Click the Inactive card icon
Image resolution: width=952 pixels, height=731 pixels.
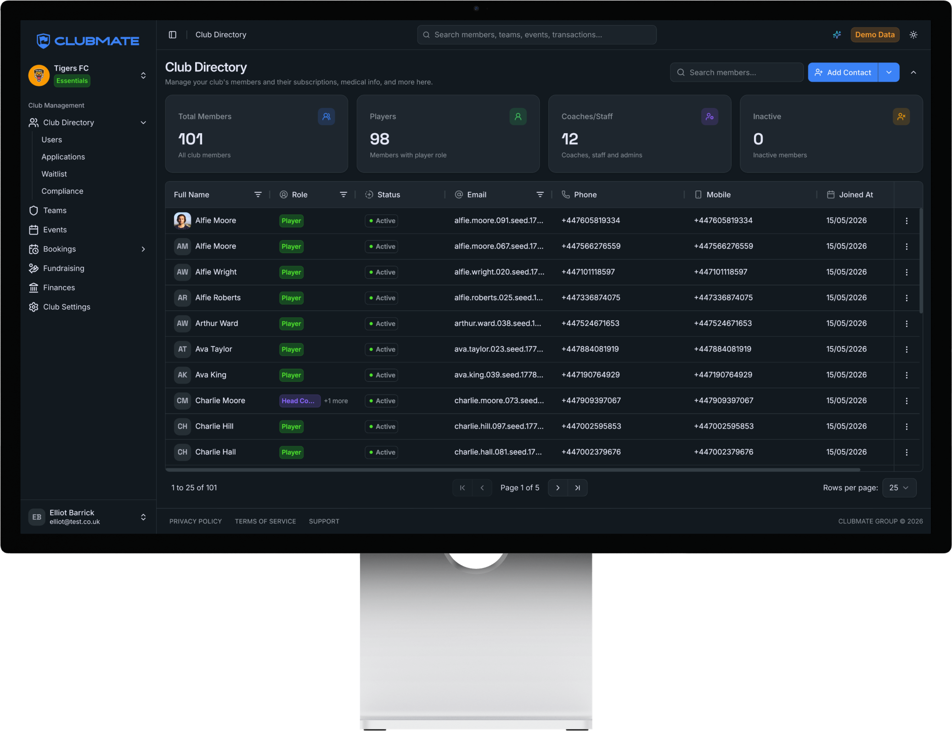tap(901, 117)
